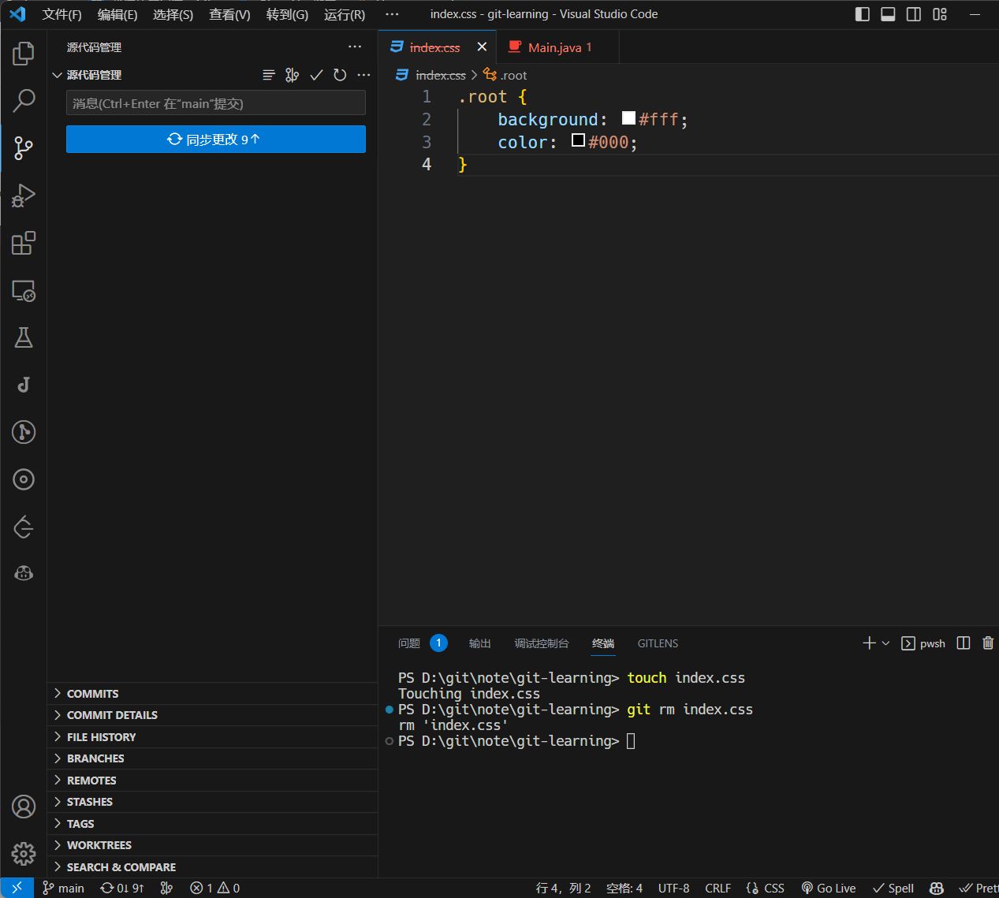Image resolution: width=999 pixels, height=898 pixels.
Task: Open the 文件(F) menu
Action: [62, 14]
